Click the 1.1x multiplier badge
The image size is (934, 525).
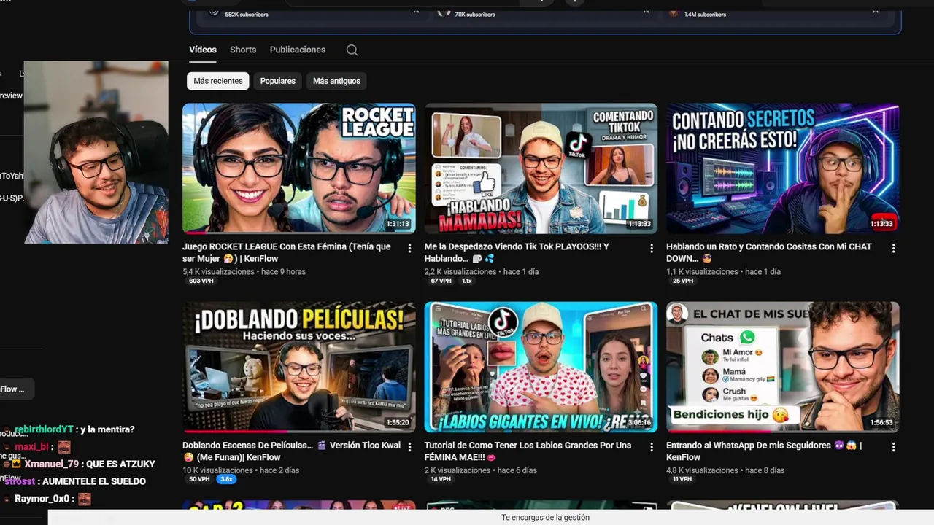point(467,281)
